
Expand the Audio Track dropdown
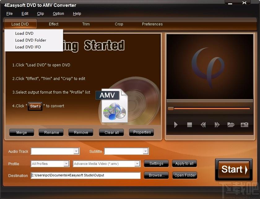click(76, 151)
